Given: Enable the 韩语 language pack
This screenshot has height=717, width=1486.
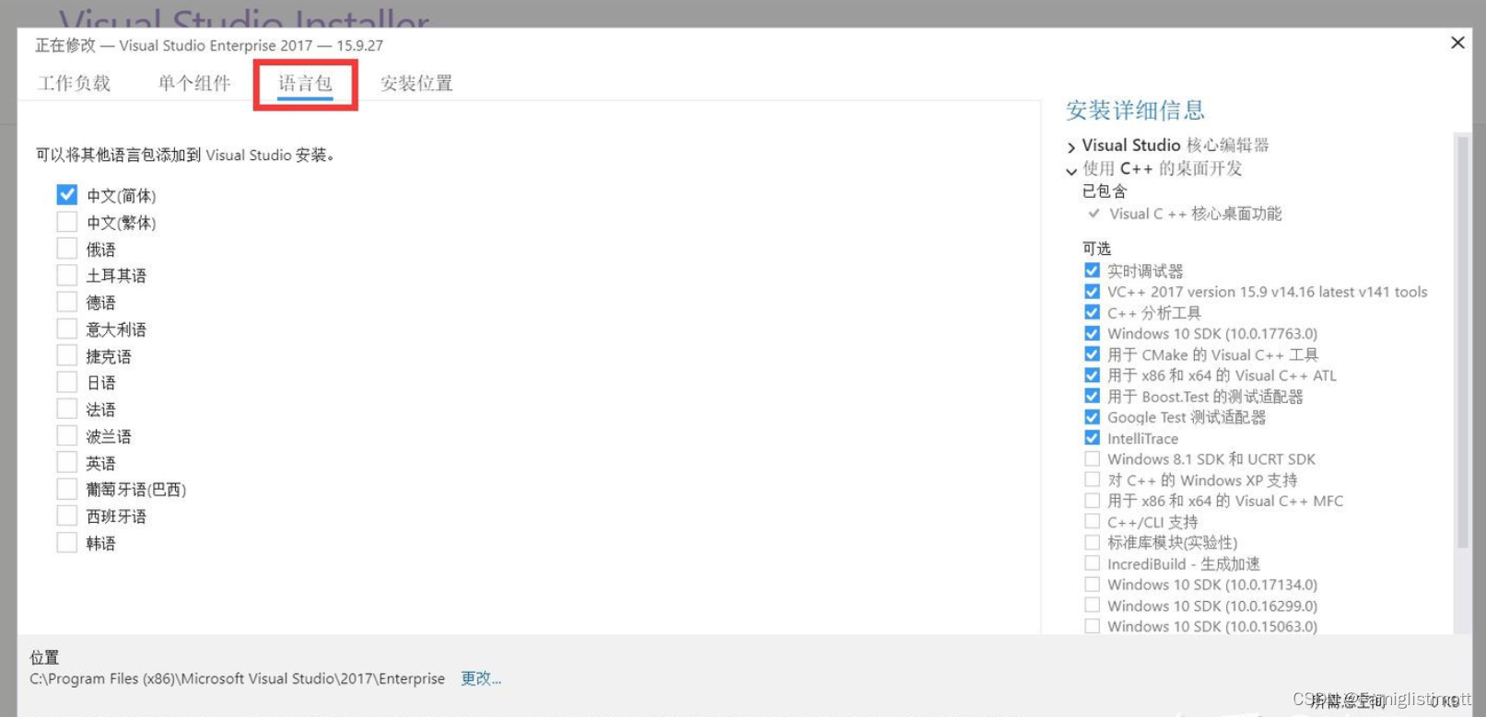Looking at the screenshot, I should point(66,542).
